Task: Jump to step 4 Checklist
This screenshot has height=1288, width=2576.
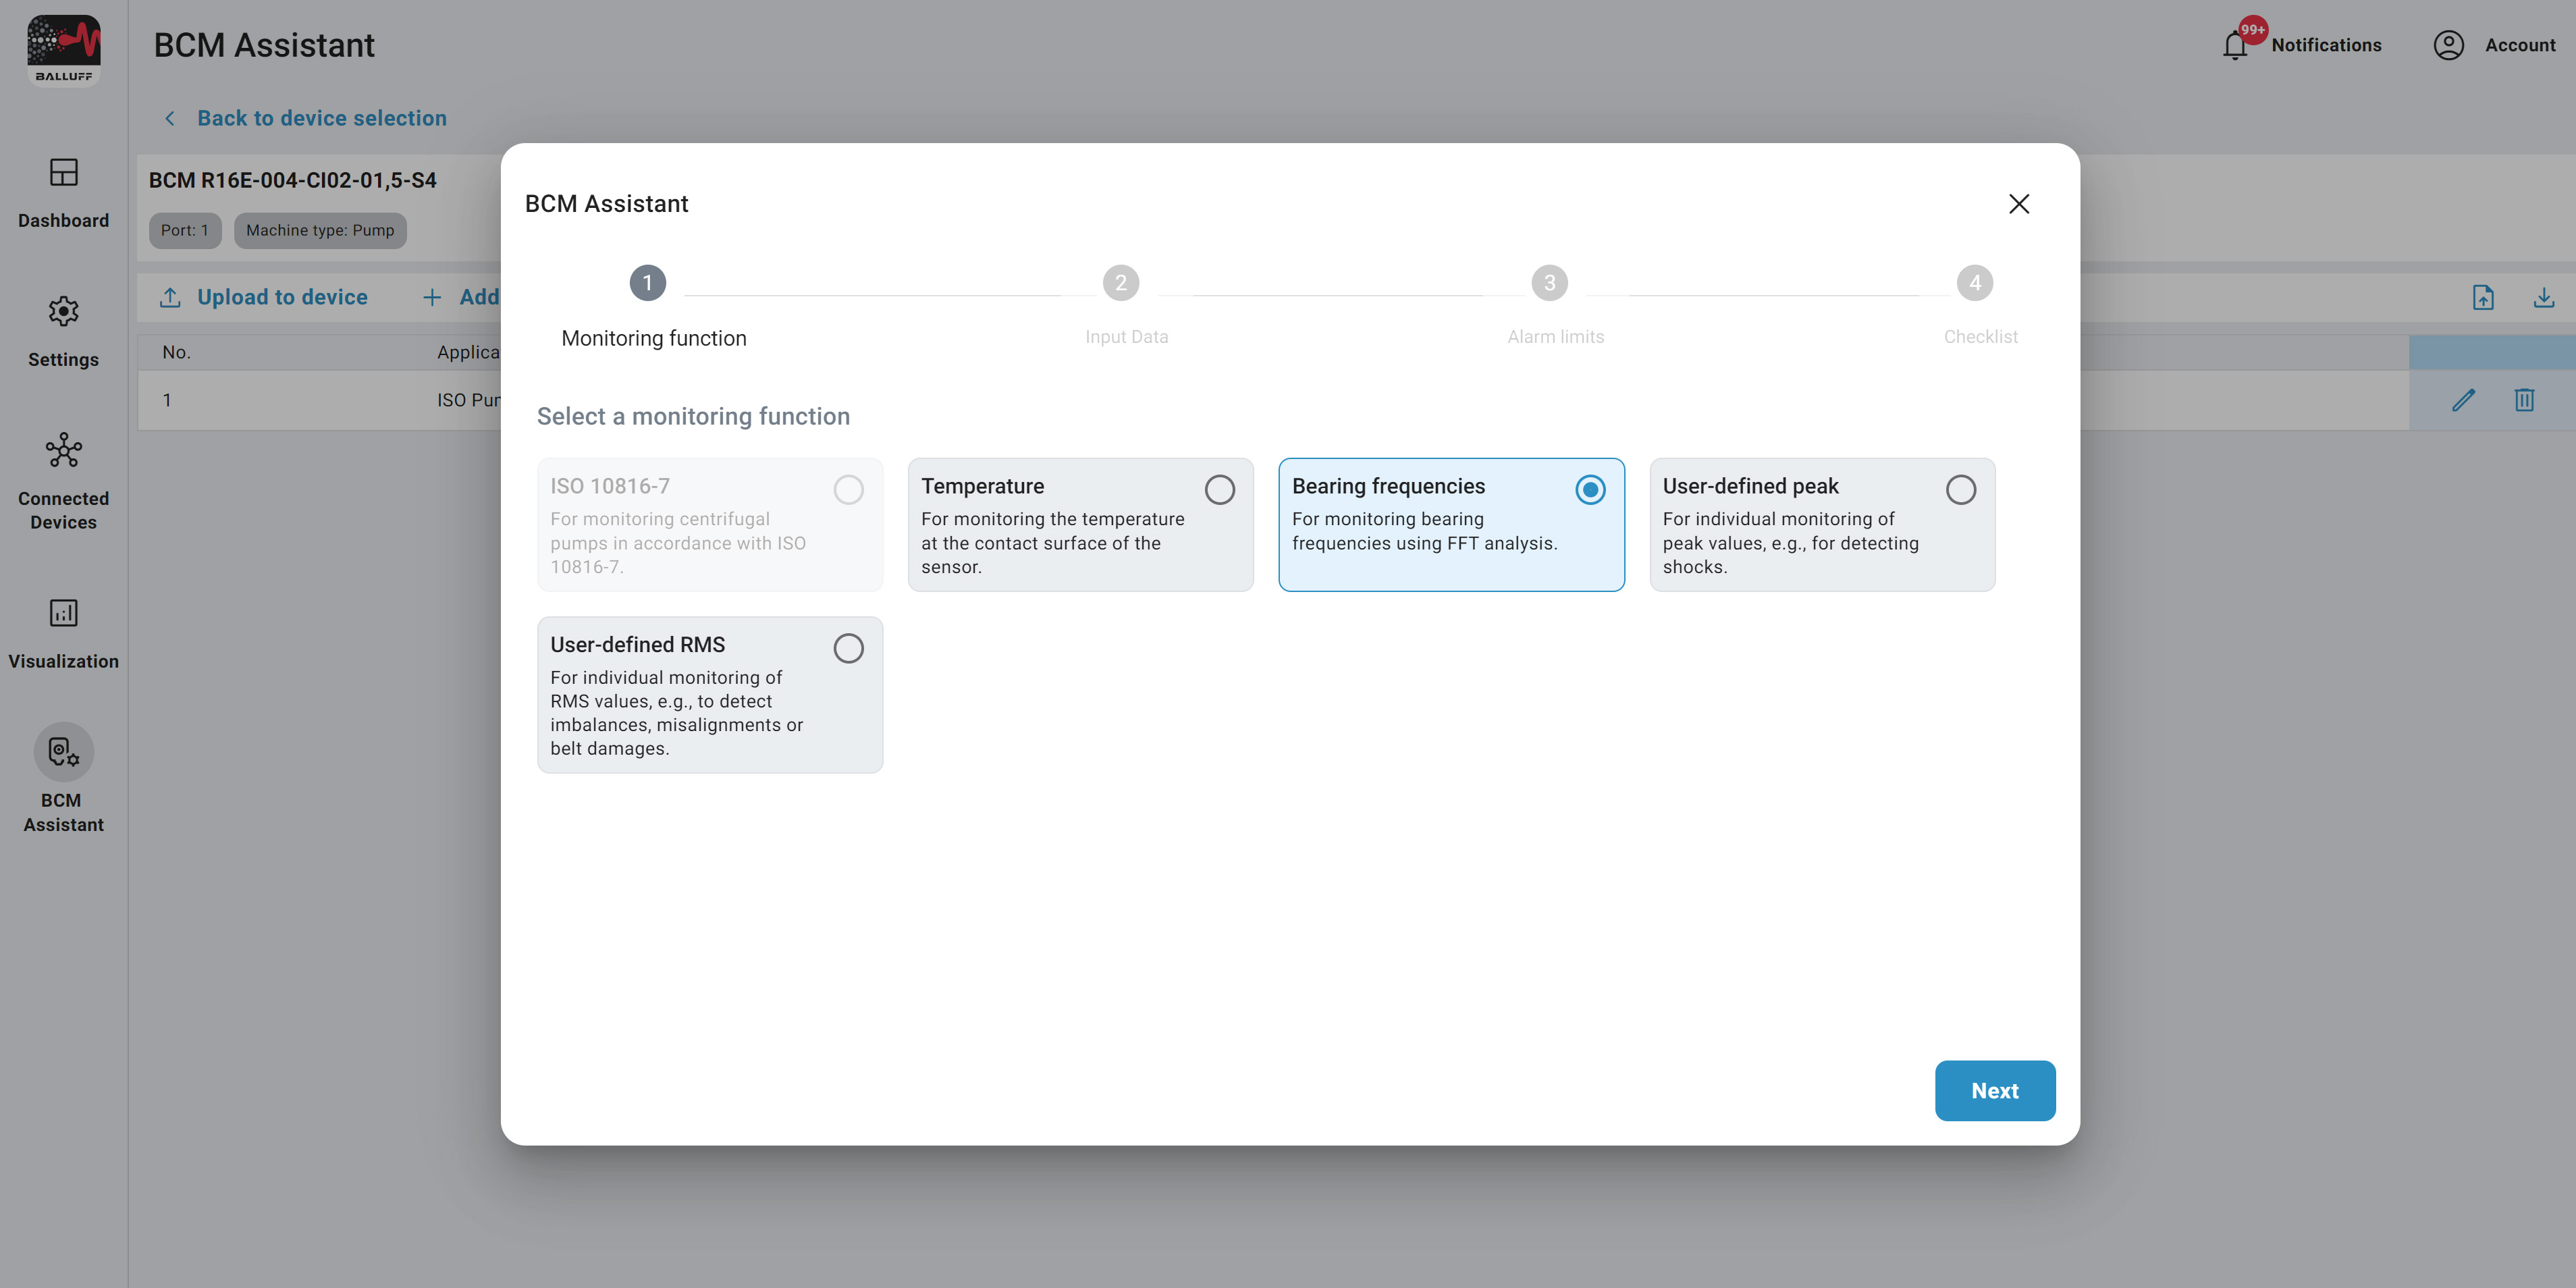Action: [x=1974, y=283]
